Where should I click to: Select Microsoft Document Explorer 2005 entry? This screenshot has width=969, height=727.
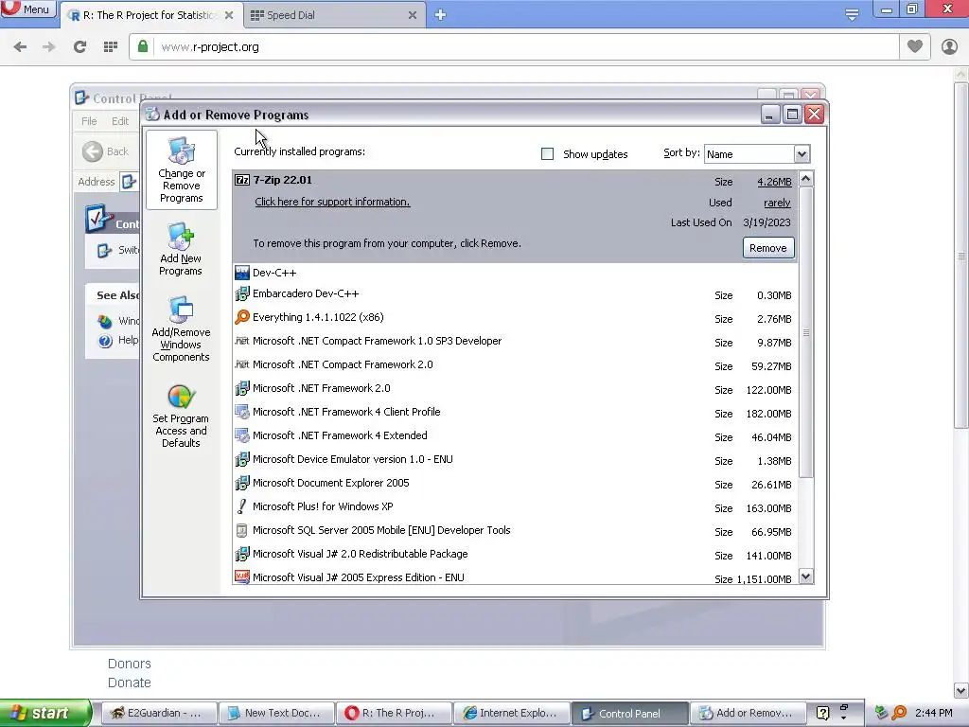tap(330, 483)
